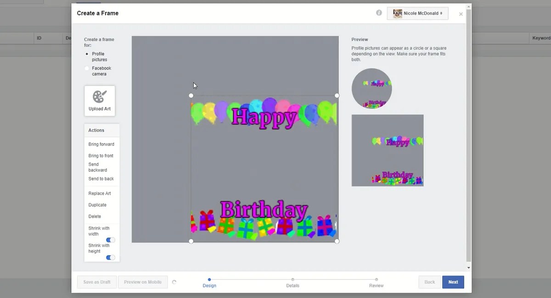Viewport: 551px width, 298px height.
Task: Click the Next button
Action: [453, 282]
